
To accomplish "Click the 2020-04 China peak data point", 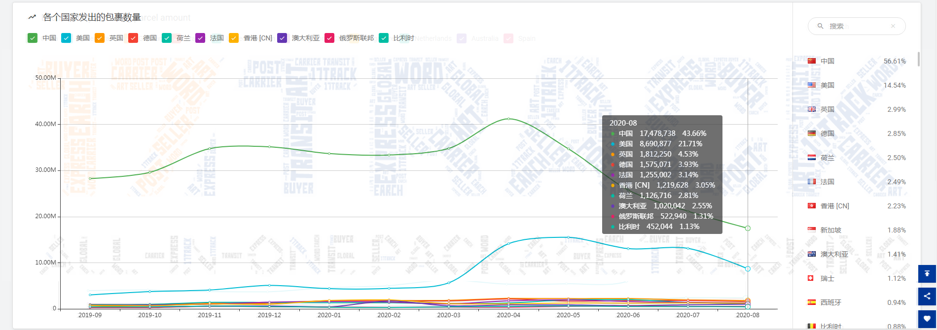I will 508,119.
